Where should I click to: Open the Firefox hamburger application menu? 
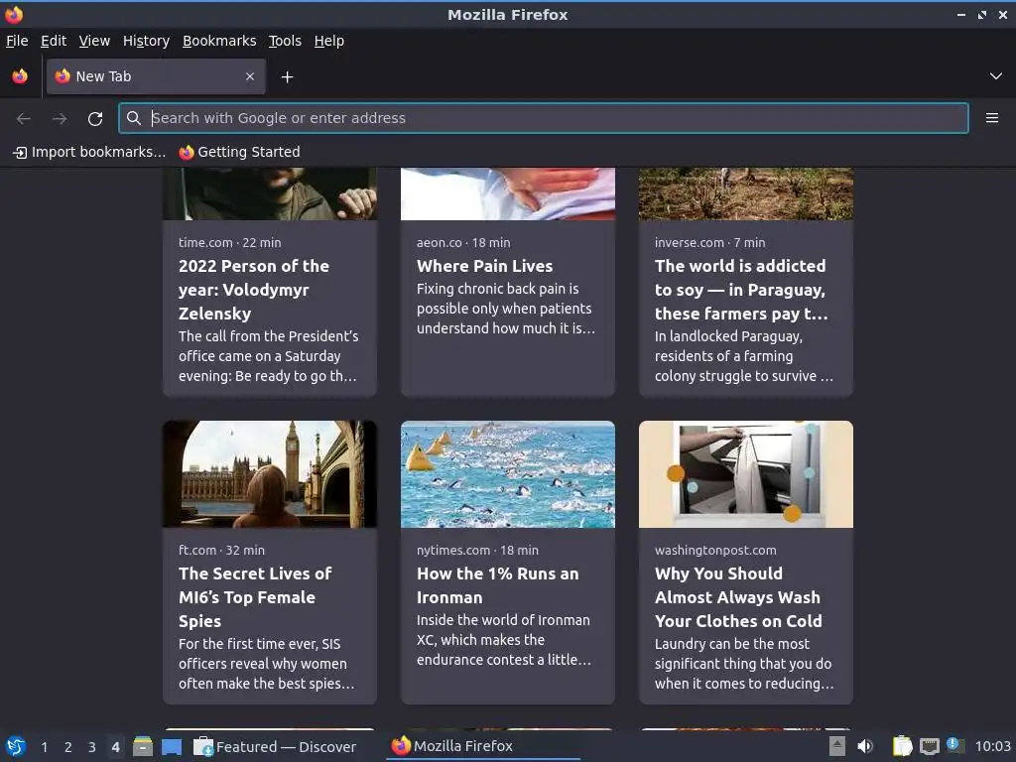992,118
